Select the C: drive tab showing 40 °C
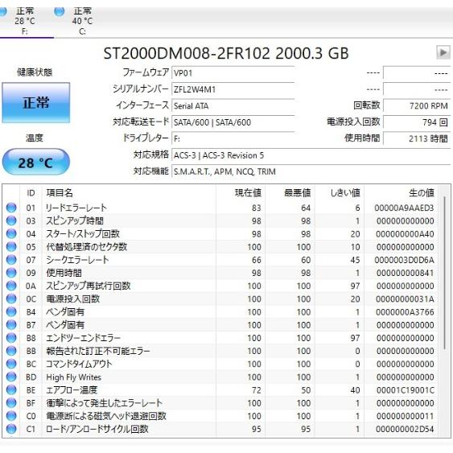453x453 pixels. coord(82,21)
